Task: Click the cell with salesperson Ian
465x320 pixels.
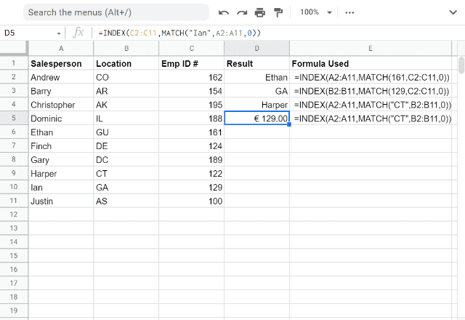Action: pyautogui.click(x=61, y=188)
